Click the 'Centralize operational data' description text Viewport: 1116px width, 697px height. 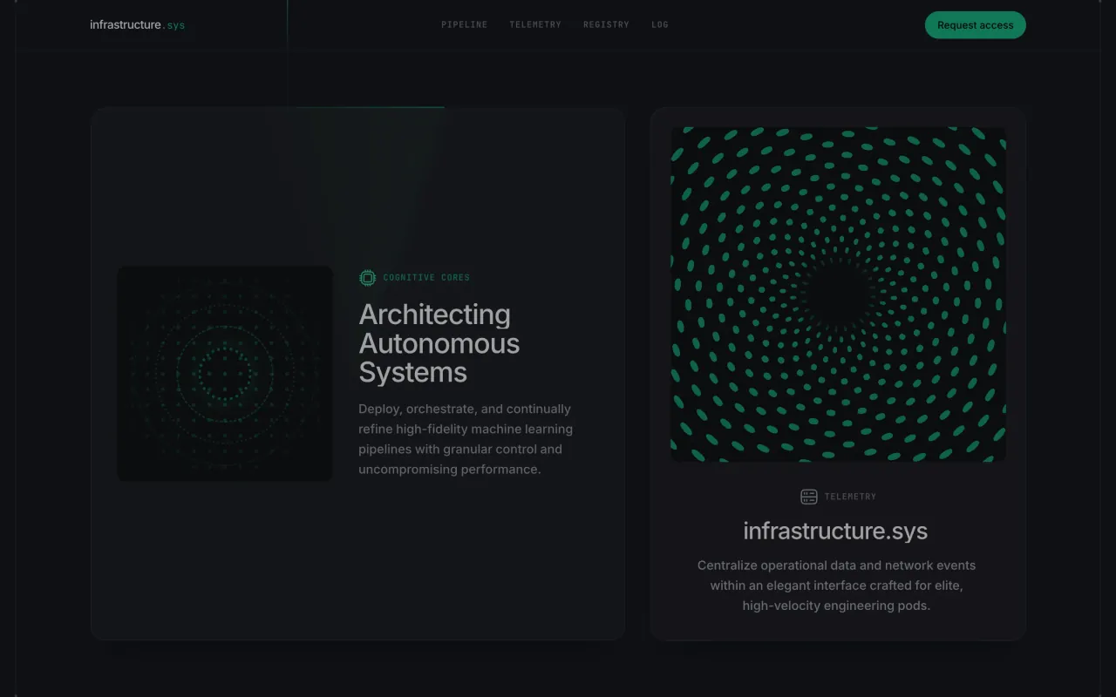pos(837,585)
